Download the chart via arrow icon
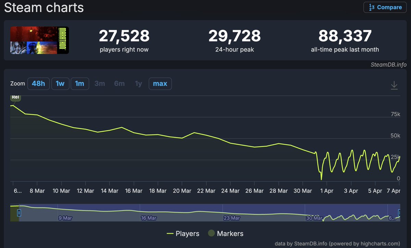The width and height of the screenshot is (411, 248). (394, 85)
